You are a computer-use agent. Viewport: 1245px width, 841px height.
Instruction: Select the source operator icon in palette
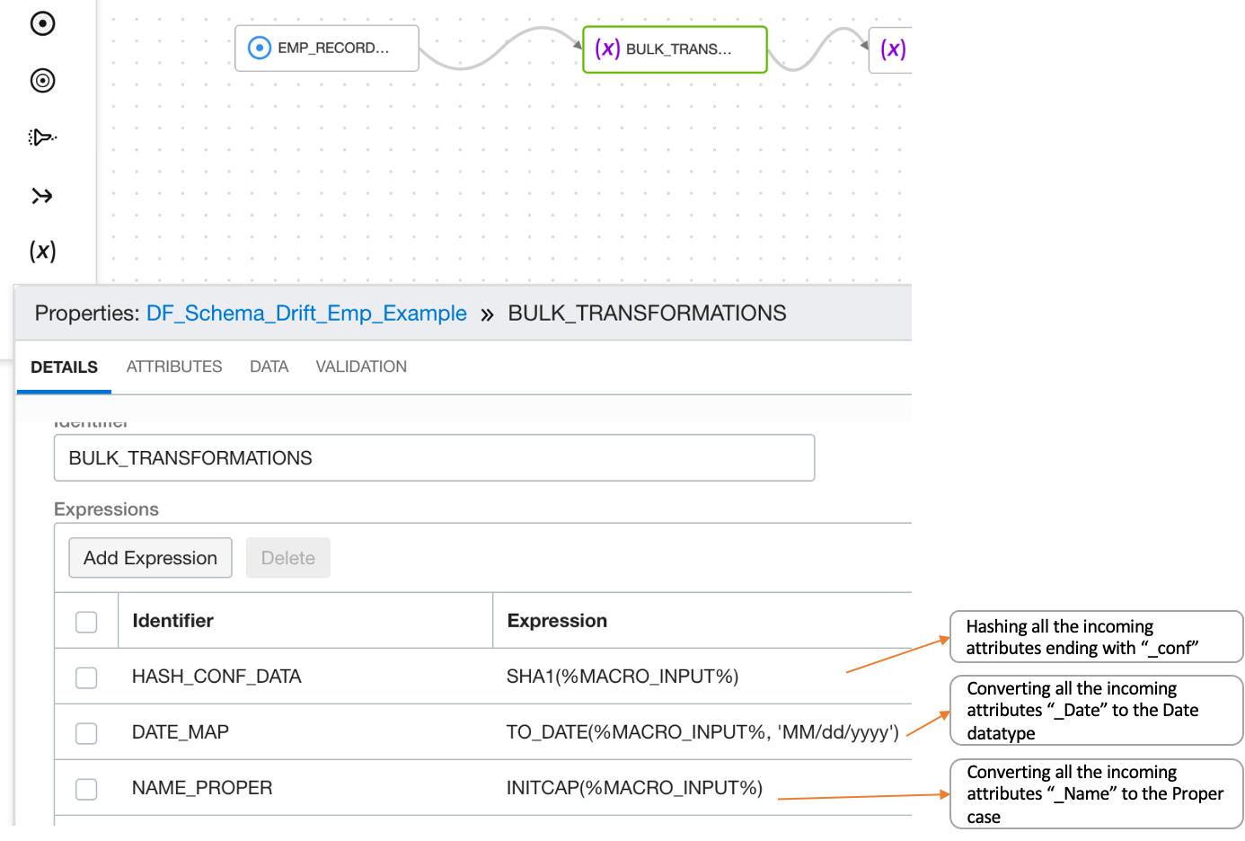click(x=42, y=23)
